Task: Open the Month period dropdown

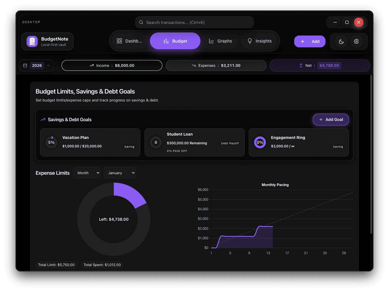Action: coord(87,173)
